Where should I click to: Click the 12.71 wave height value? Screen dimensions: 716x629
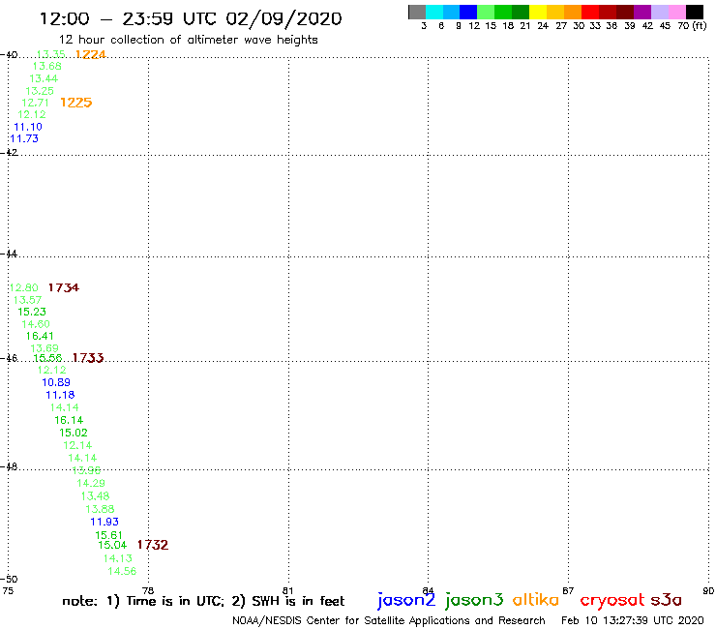coord(35,103)
